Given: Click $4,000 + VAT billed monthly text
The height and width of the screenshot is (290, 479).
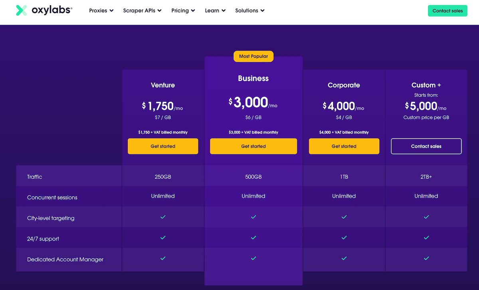Looking at the screenshot, I should click(x=344, y=132).
